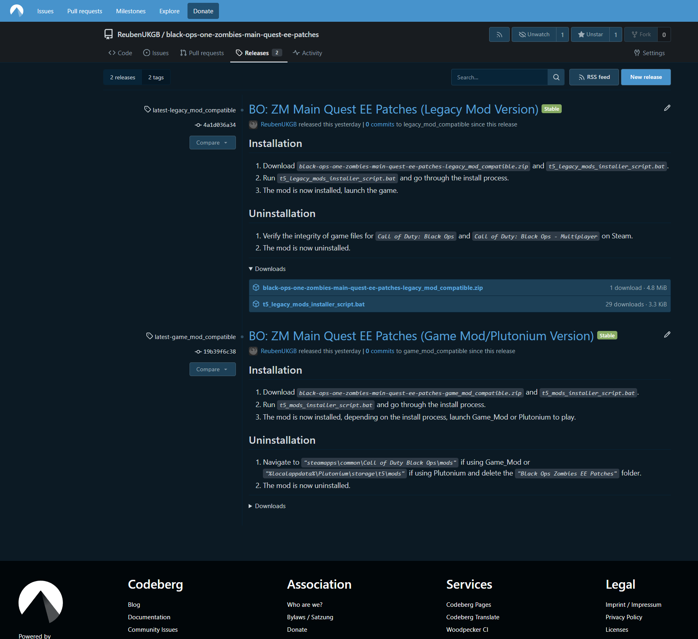
Task: Open Bylaws / Satzung in the footer
Action: click(x=310, y=617)
